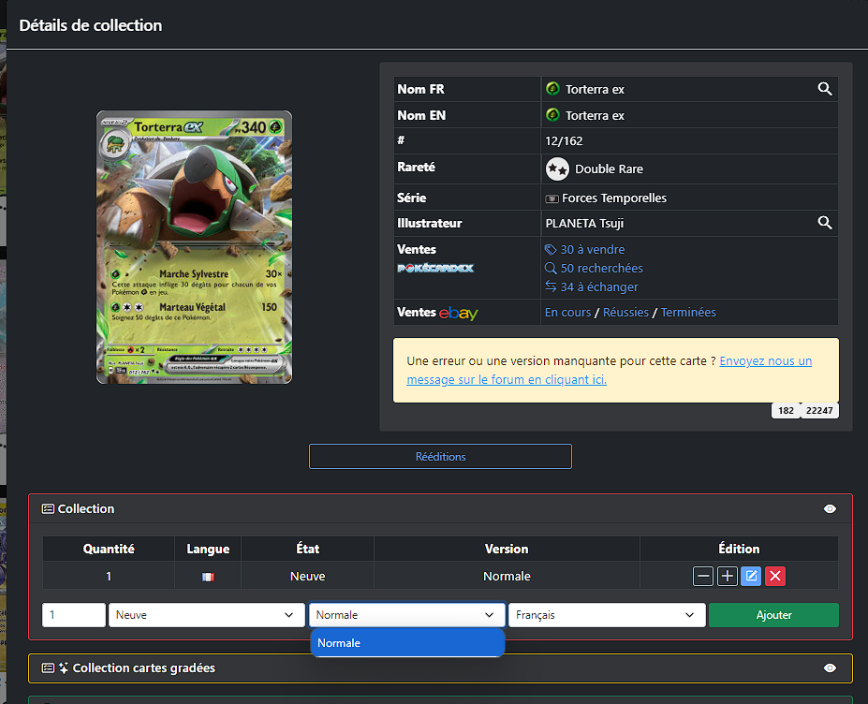Click the État column header
The height and width of the screenshot is (704, 868).
pos(307,549)
